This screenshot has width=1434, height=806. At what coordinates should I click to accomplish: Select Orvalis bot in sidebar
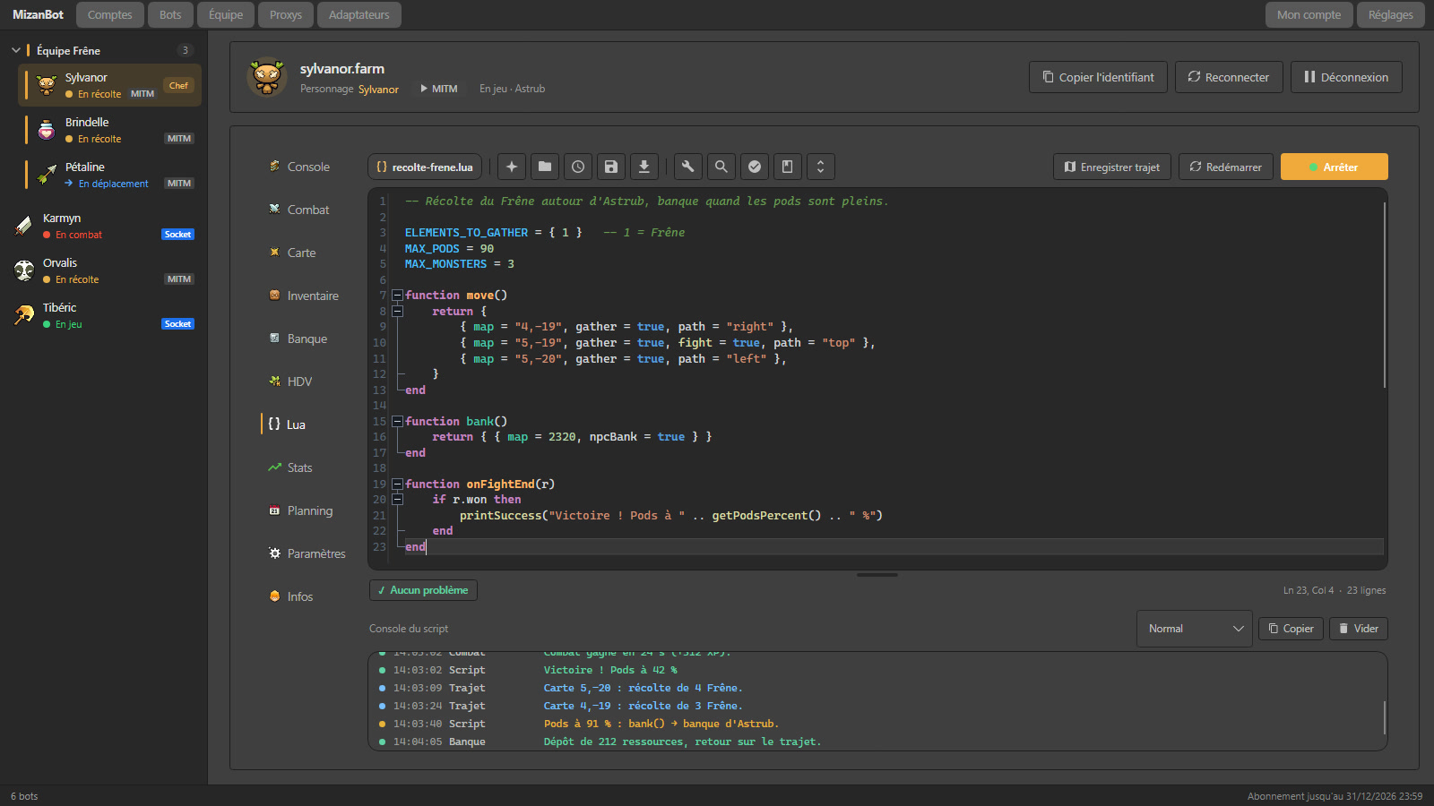(104, 270)
